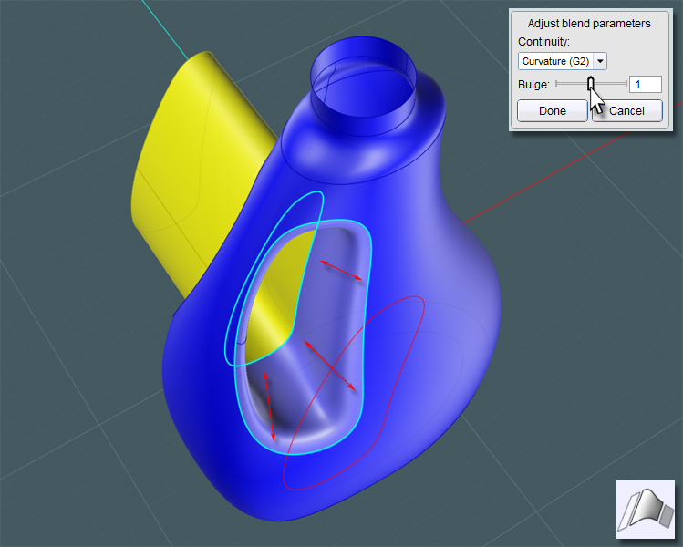This screenshot has height=547, width=683.
Task: Click the Cancel button
Action: pyautogui.click(x=626, y=110)
